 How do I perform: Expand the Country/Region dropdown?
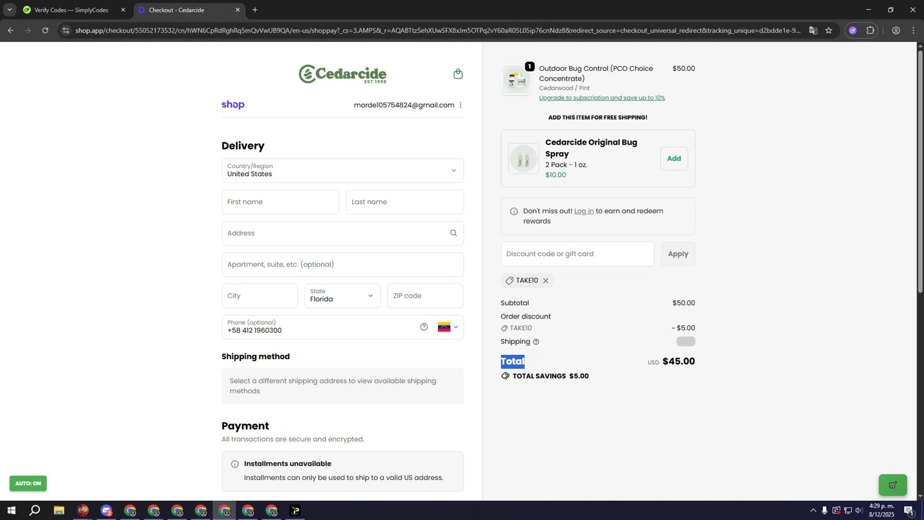pos(342,171)
